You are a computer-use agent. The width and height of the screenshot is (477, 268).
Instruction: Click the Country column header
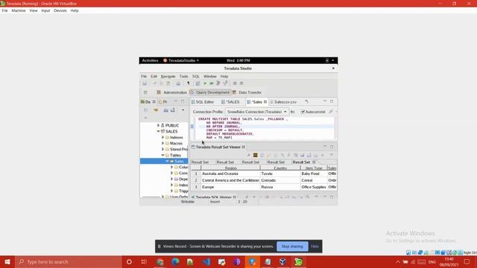click(280, 168)
